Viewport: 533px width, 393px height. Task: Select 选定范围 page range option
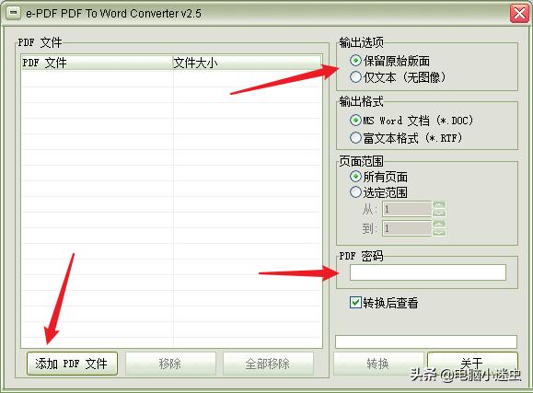pyautogui.click(x=355, y=192)
